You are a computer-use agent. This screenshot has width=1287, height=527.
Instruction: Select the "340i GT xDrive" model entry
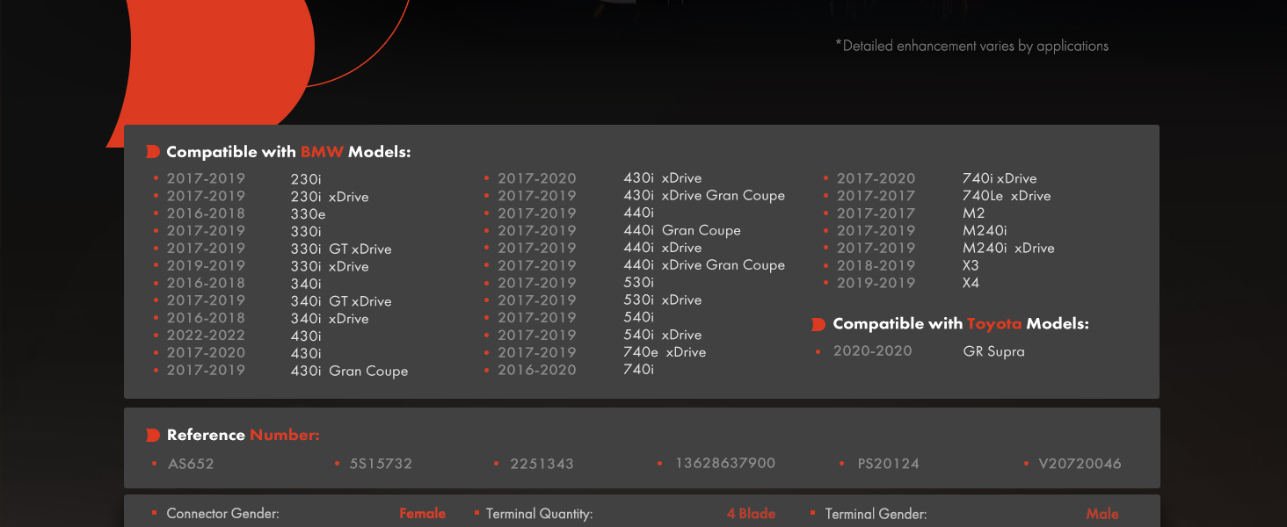[x=341, y=301]
